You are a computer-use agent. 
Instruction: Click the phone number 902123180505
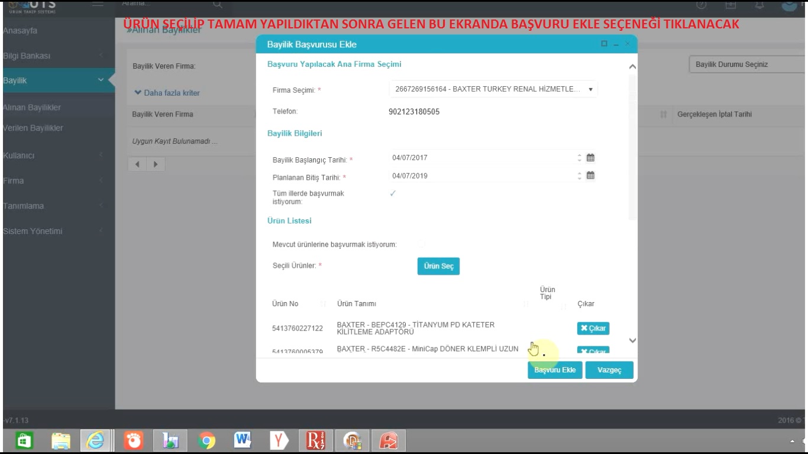(x=414, y=112)
